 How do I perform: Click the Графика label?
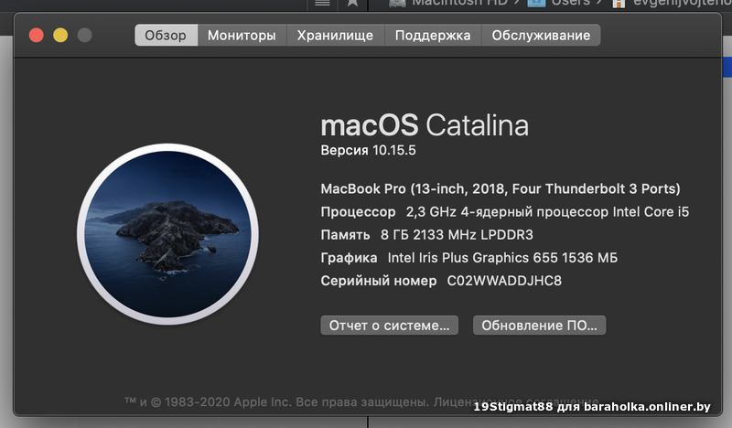pyautogui.click(x=349, y=258)
